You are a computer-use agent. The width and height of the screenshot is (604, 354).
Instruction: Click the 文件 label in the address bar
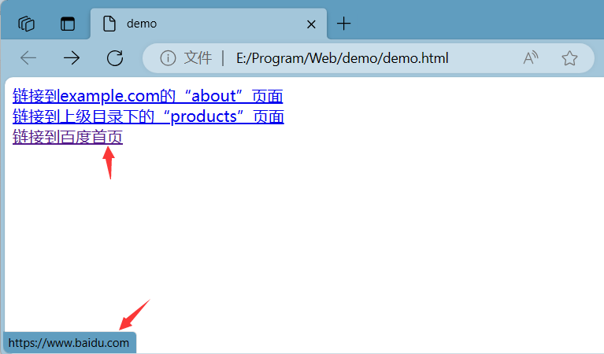coord(198,58)
